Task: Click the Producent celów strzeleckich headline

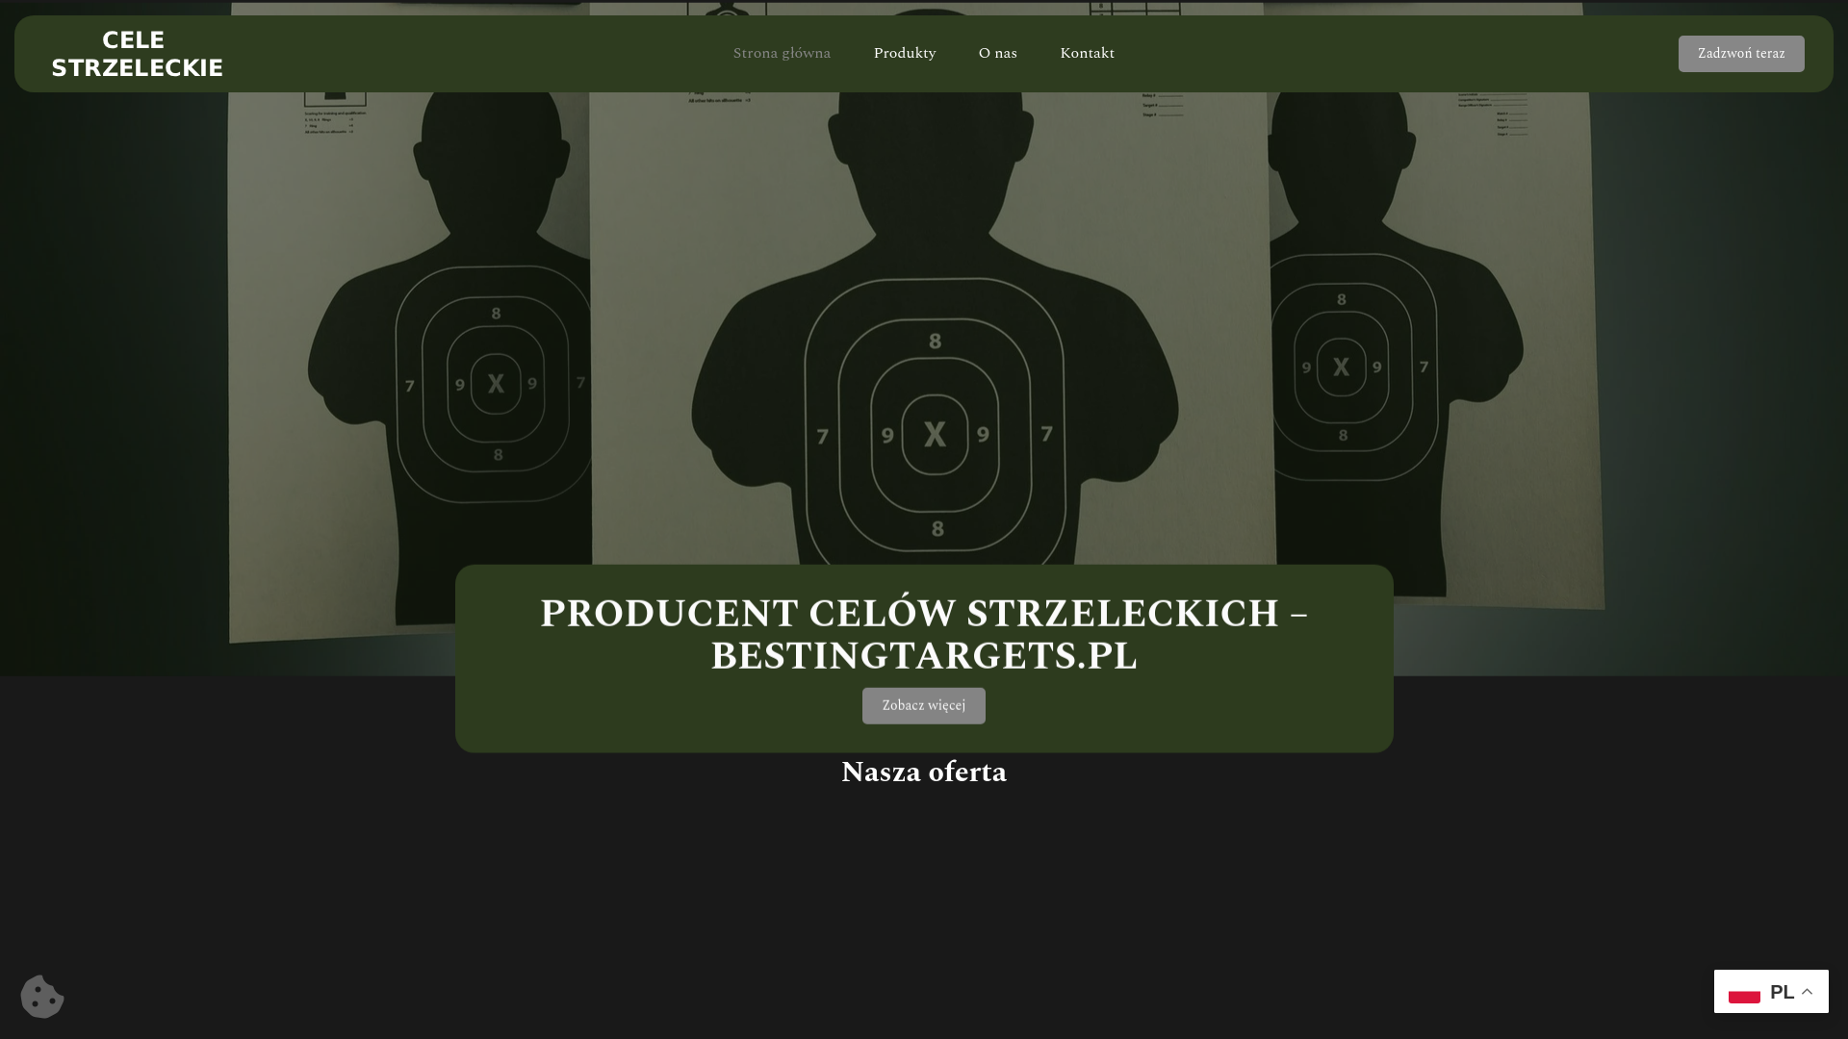Action: 924,635
